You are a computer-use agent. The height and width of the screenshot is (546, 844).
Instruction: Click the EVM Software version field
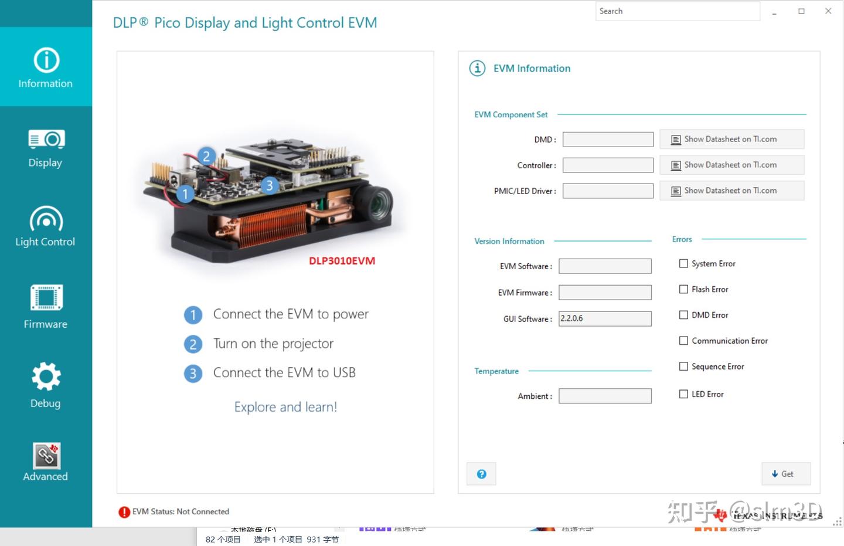[x=605, y=266]
